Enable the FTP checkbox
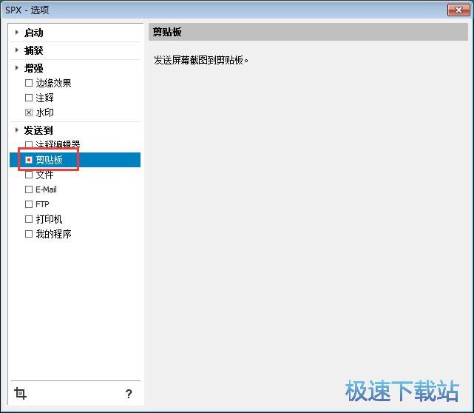Viewport: 474px width, 413px height. pos(29,204)
